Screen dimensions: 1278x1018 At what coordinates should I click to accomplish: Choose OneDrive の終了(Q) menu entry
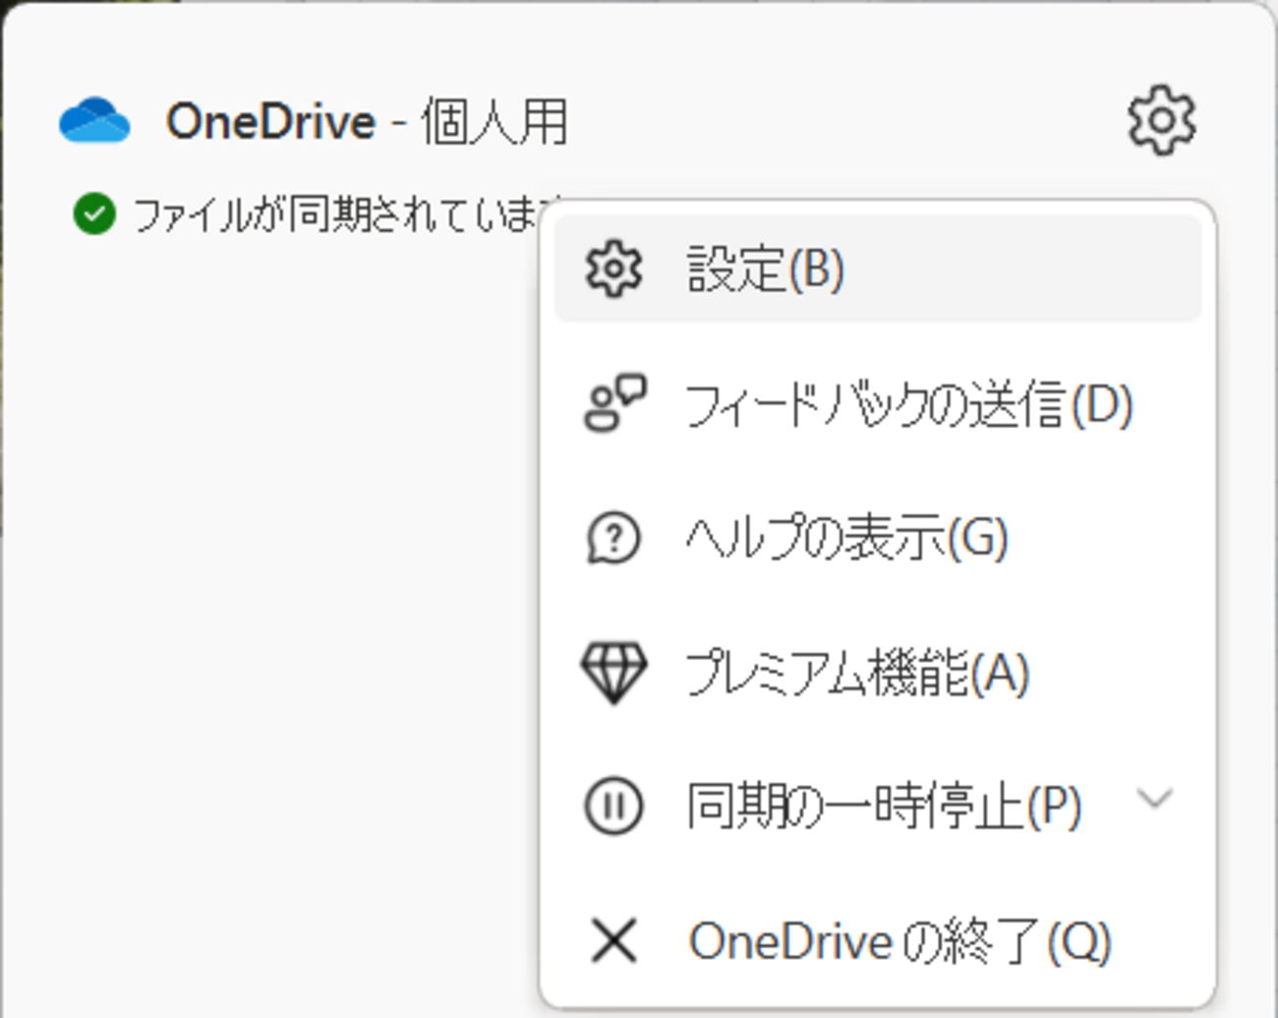point(900,941)
